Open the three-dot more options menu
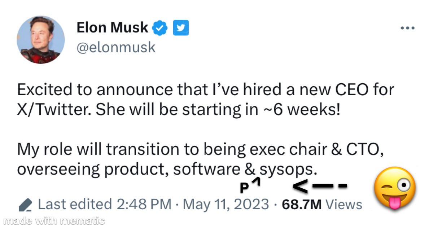 pyautogui.click(x=408, y=28)
